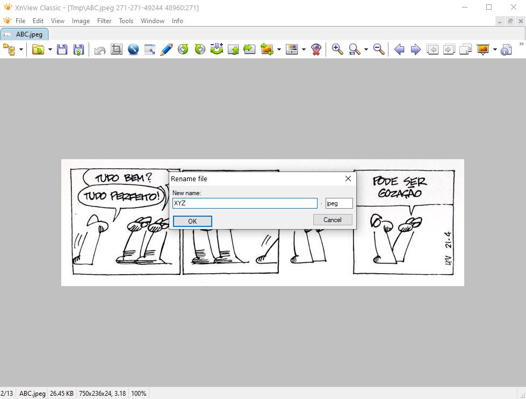
Task: Open the image properties info icon
Action: (506, 49)
